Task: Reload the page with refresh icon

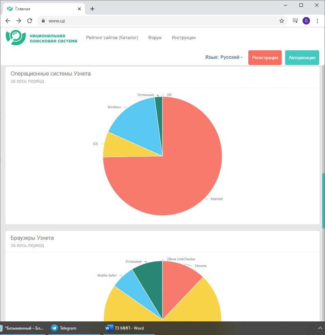Action: click(30, 21)
